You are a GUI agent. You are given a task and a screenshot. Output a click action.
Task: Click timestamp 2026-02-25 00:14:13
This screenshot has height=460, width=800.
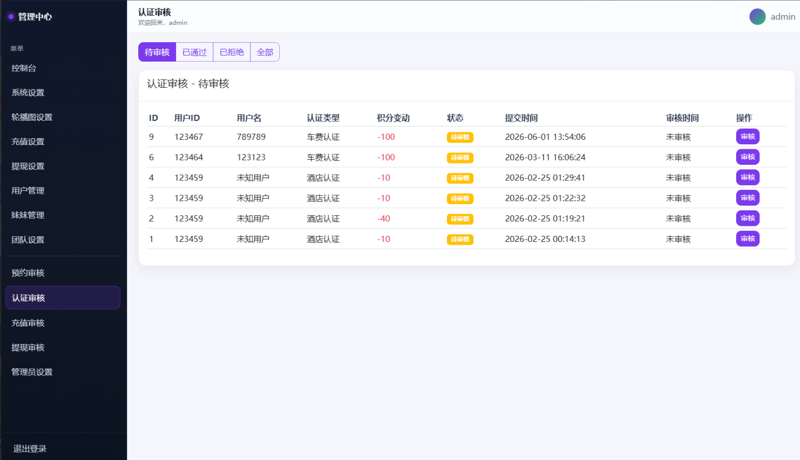click(545, 239)
